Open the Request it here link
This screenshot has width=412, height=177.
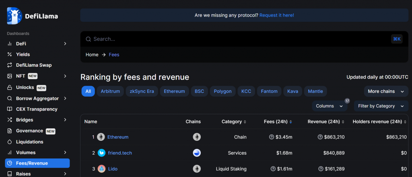[277, 15]
